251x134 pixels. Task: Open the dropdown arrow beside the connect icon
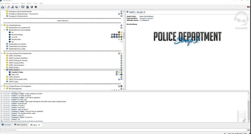coord(5,7)
